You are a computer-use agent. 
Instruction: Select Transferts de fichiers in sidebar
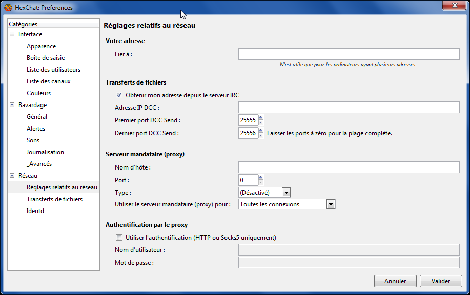coord(54,199)
